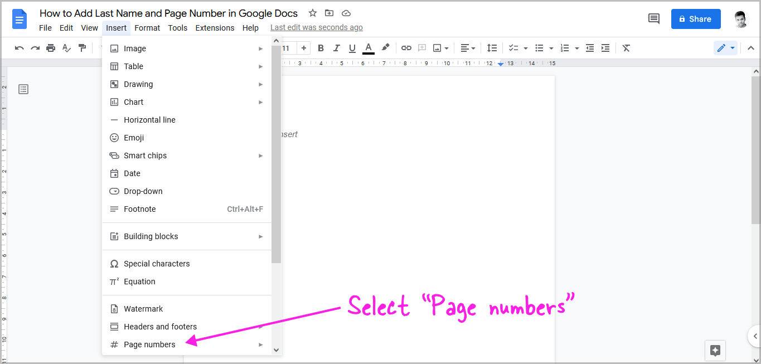The width and height of the screenshot is (761, 364).
Task: Open the editing mode dropdown
Action: (725, 48)
